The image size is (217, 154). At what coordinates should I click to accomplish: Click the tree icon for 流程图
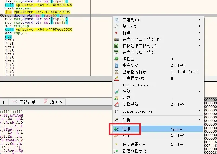(116, 59)
